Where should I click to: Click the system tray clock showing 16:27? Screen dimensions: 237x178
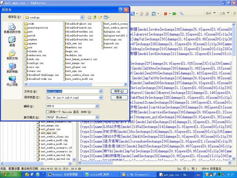tap(230, 175)
